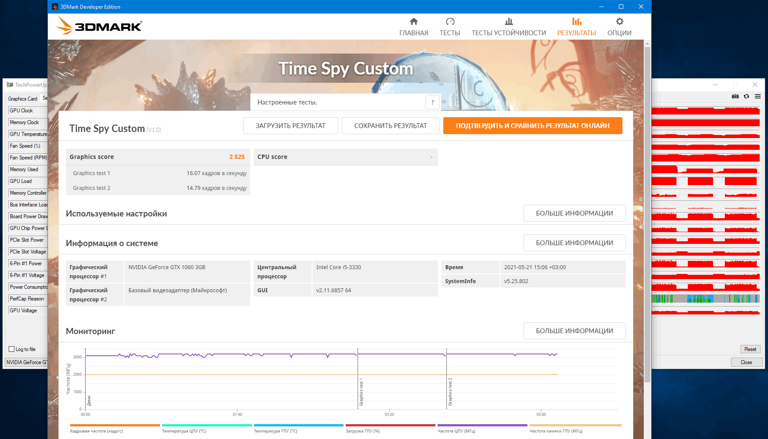This screenshot has height=439, width=768.
Task: Click the Graphics test 2 result row
Action: pyautogui.click(x=158, y=188)
